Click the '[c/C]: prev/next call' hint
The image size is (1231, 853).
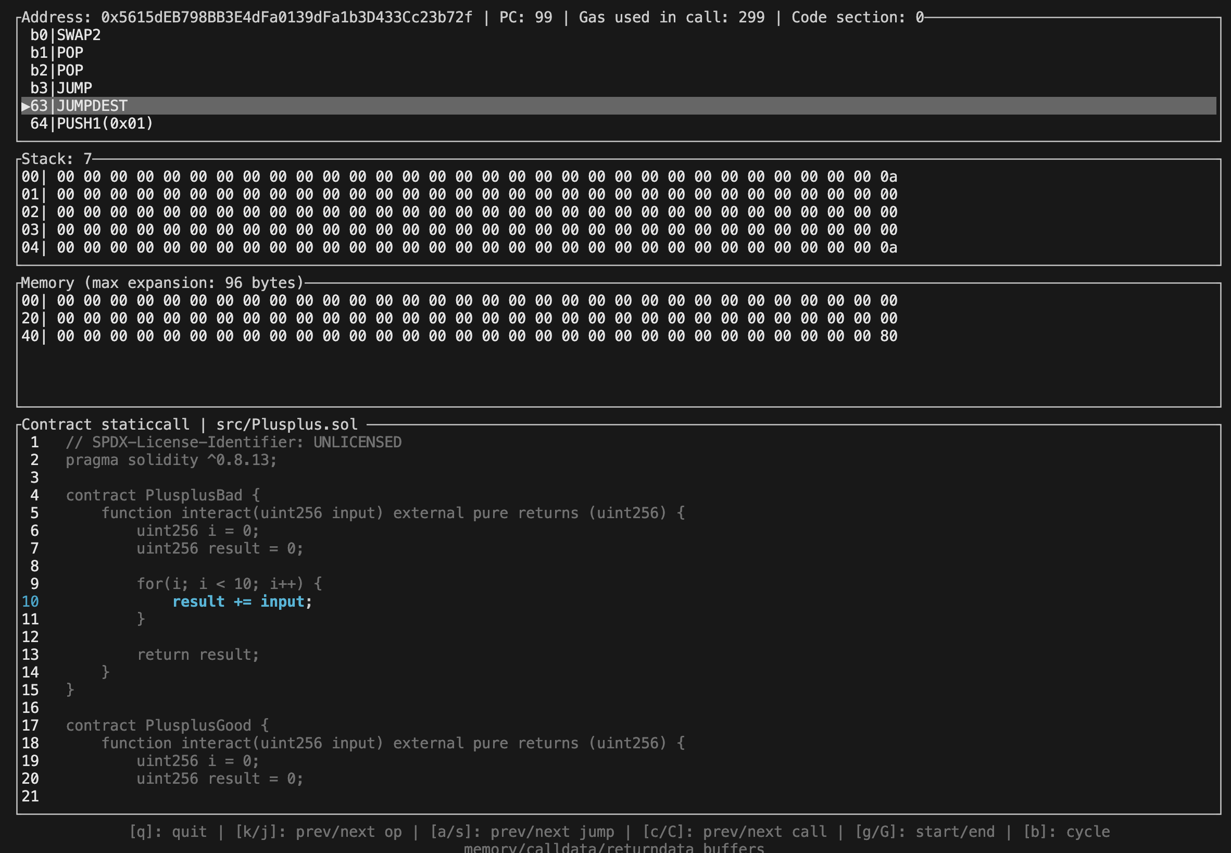click(735, 832)
